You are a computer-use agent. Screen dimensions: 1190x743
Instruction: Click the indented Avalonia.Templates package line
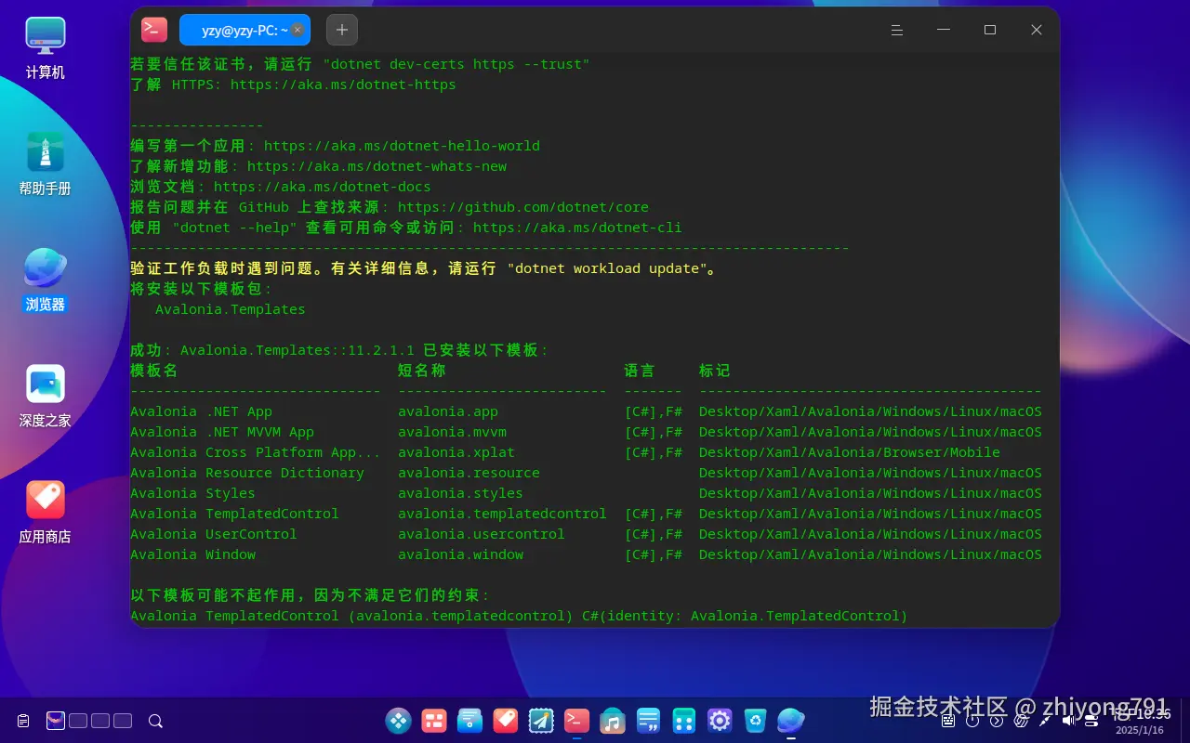coord(231,309)
